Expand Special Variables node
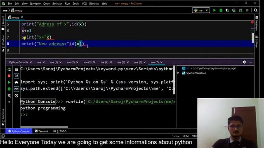The image size is (264, 148). coord(178,73)
